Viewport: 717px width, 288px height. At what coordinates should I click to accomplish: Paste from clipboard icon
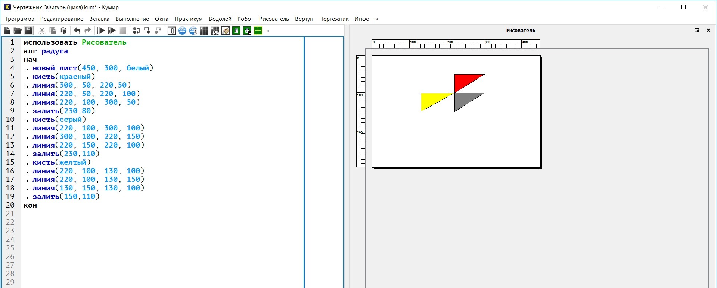pos(63,31)
